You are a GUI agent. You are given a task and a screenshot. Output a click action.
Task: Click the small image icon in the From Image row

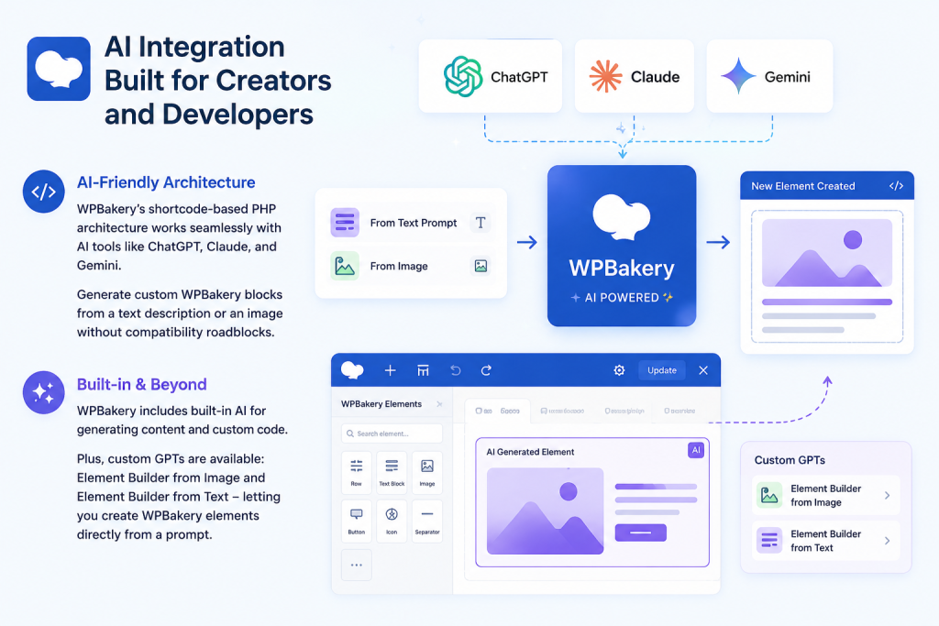(x=481, y=266)
